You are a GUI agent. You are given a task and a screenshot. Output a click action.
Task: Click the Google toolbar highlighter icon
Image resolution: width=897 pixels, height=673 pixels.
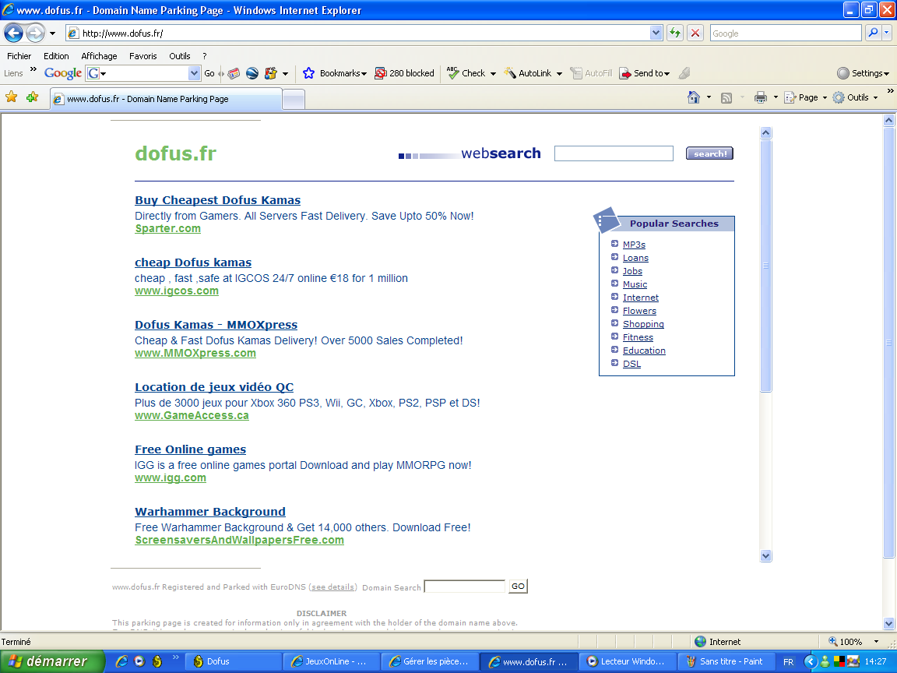click(x=684, y=73)
